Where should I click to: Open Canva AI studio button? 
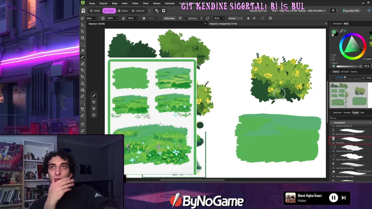tap(138, 11)
